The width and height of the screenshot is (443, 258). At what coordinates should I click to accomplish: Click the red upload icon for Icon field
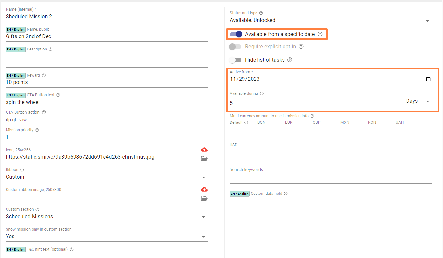pyautogui.click(x=204, y=150)
